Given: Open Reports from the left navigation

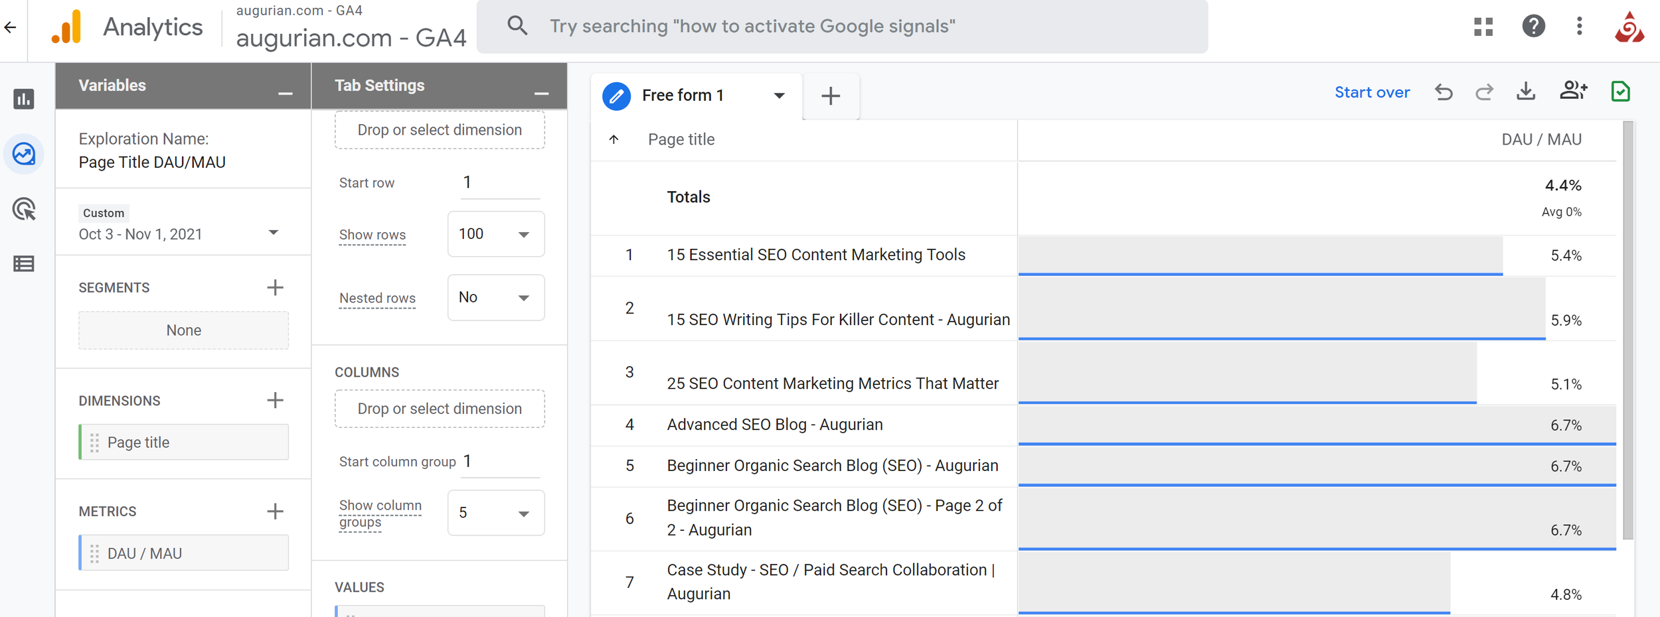Looking at the screenshot, I should click(x=24, y=99).
